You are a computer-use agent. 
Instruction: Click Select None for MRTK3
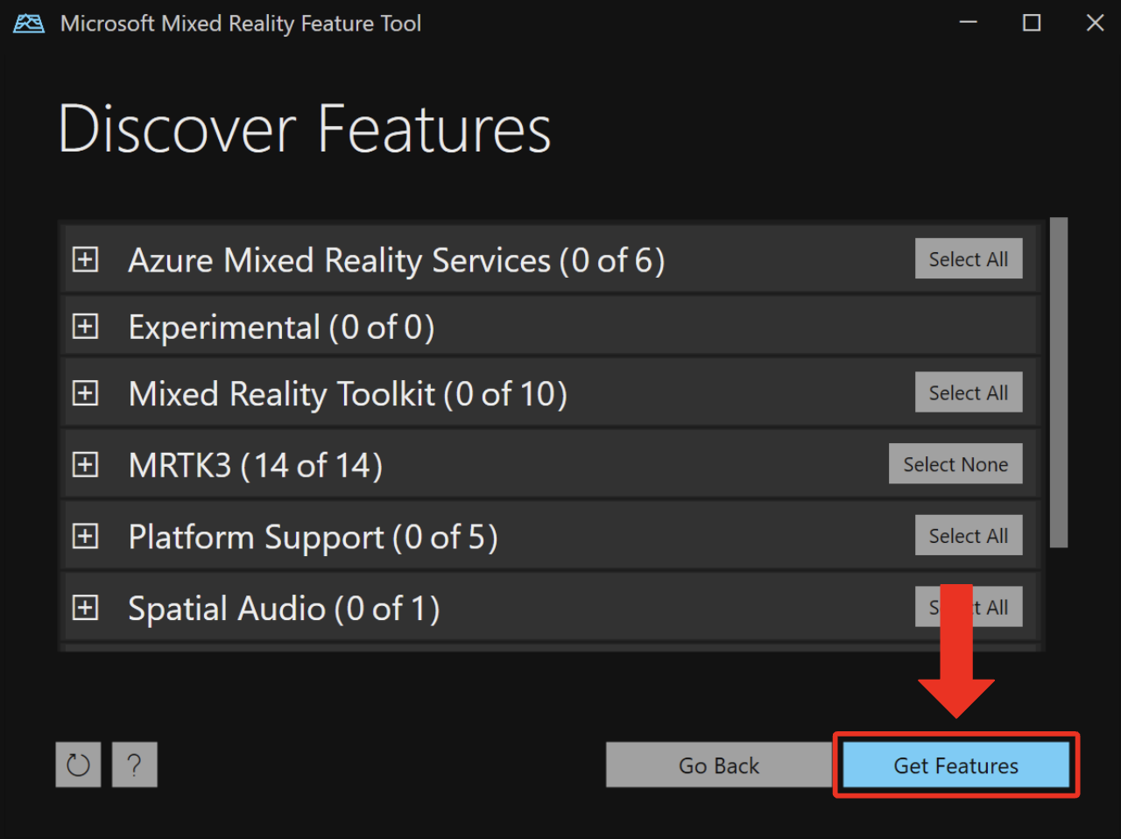(x=955, y=464)
